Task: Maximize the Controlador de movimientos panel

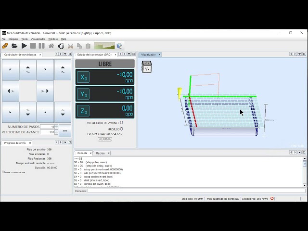Action: 70,54
